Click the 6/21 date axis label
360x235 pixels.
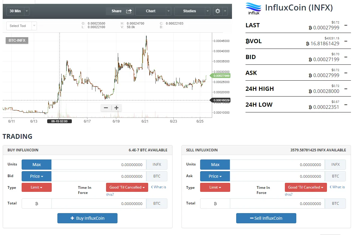(145, 121)
